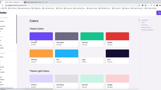
Task: Switch to the Geeks Academy Admin Template tab
Action: pyautogui.click(x=34, y=2)
